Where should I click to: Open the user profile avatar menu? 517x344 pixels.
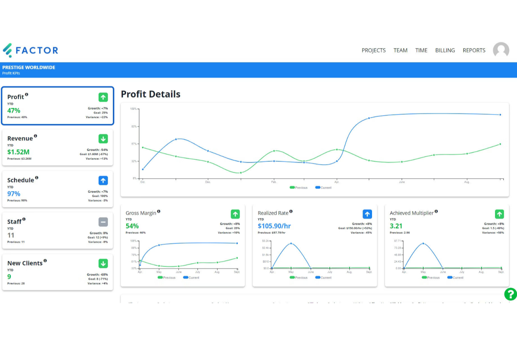(501, 50)
